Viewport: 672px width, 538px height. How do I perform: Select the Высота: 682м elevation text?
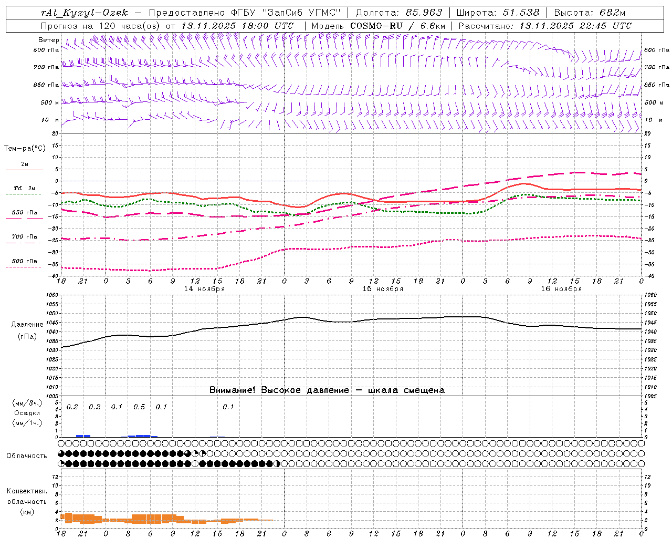coord(590,13)
